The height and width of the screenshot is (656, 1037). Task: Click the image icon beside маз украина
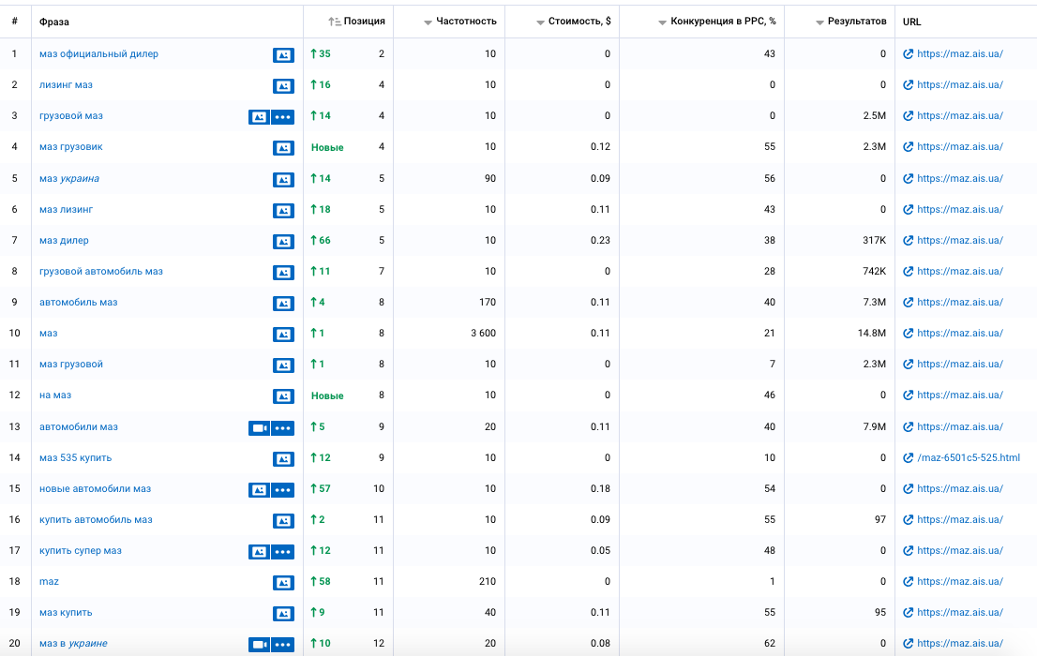[x=283, y=179]
